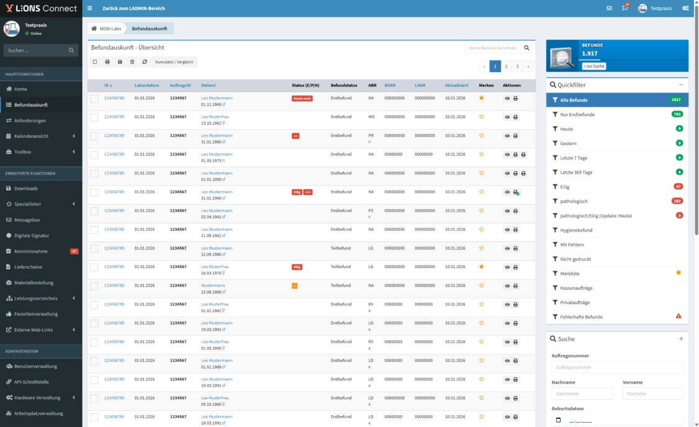Click the save disk icon in toolbar
Viewport: 699px width, 427px height.
120,62
